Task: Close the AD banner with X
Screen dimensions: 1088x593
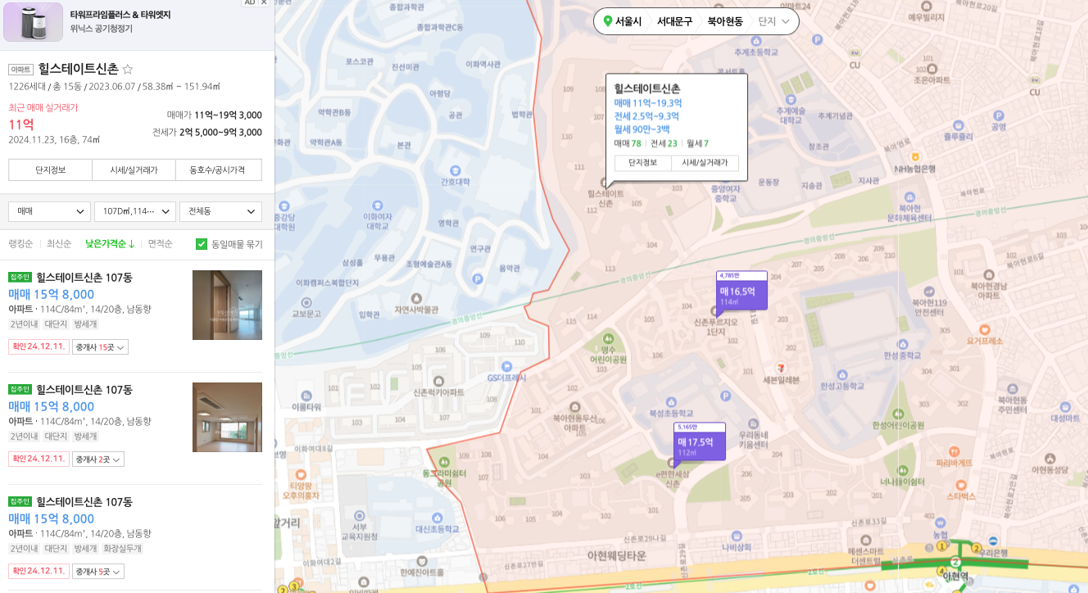Action: pos(264,3)
